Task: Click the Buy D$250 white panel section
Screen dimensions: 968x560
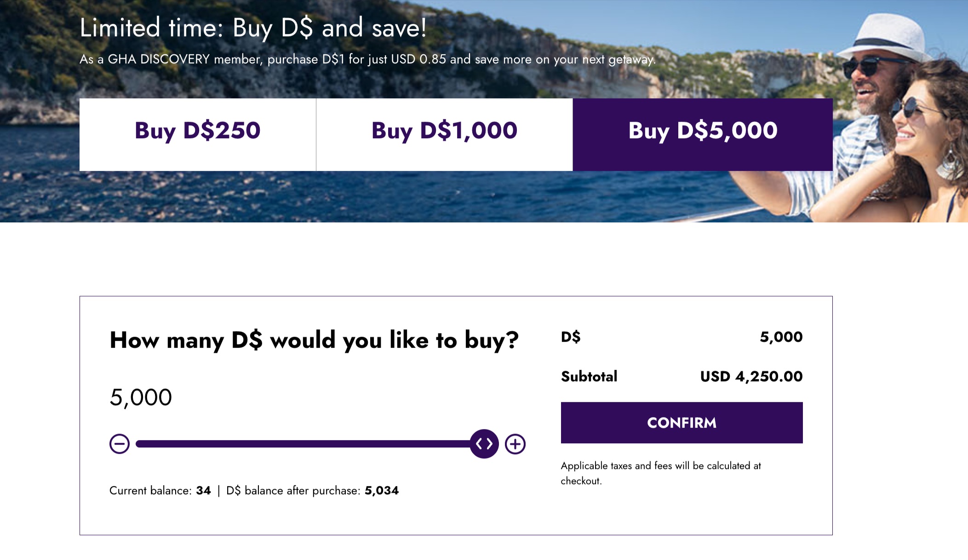Action: [x=197, y=132]
